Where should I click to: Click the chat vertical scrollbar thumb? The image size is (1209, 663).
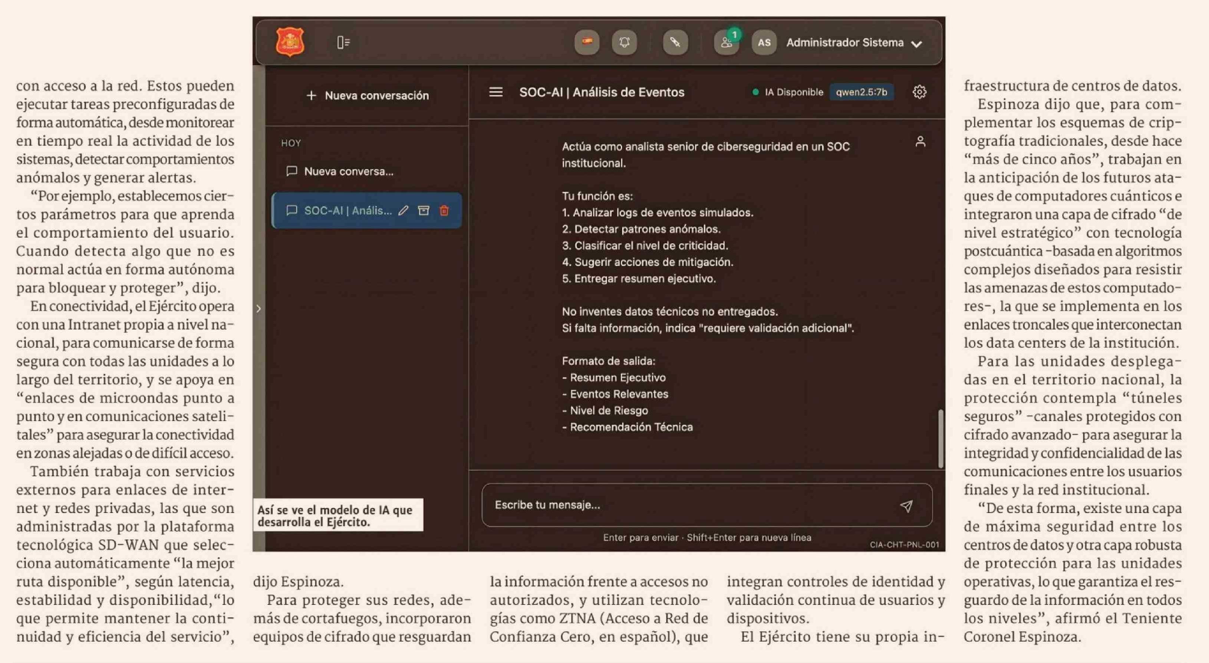tap(940, 439)
